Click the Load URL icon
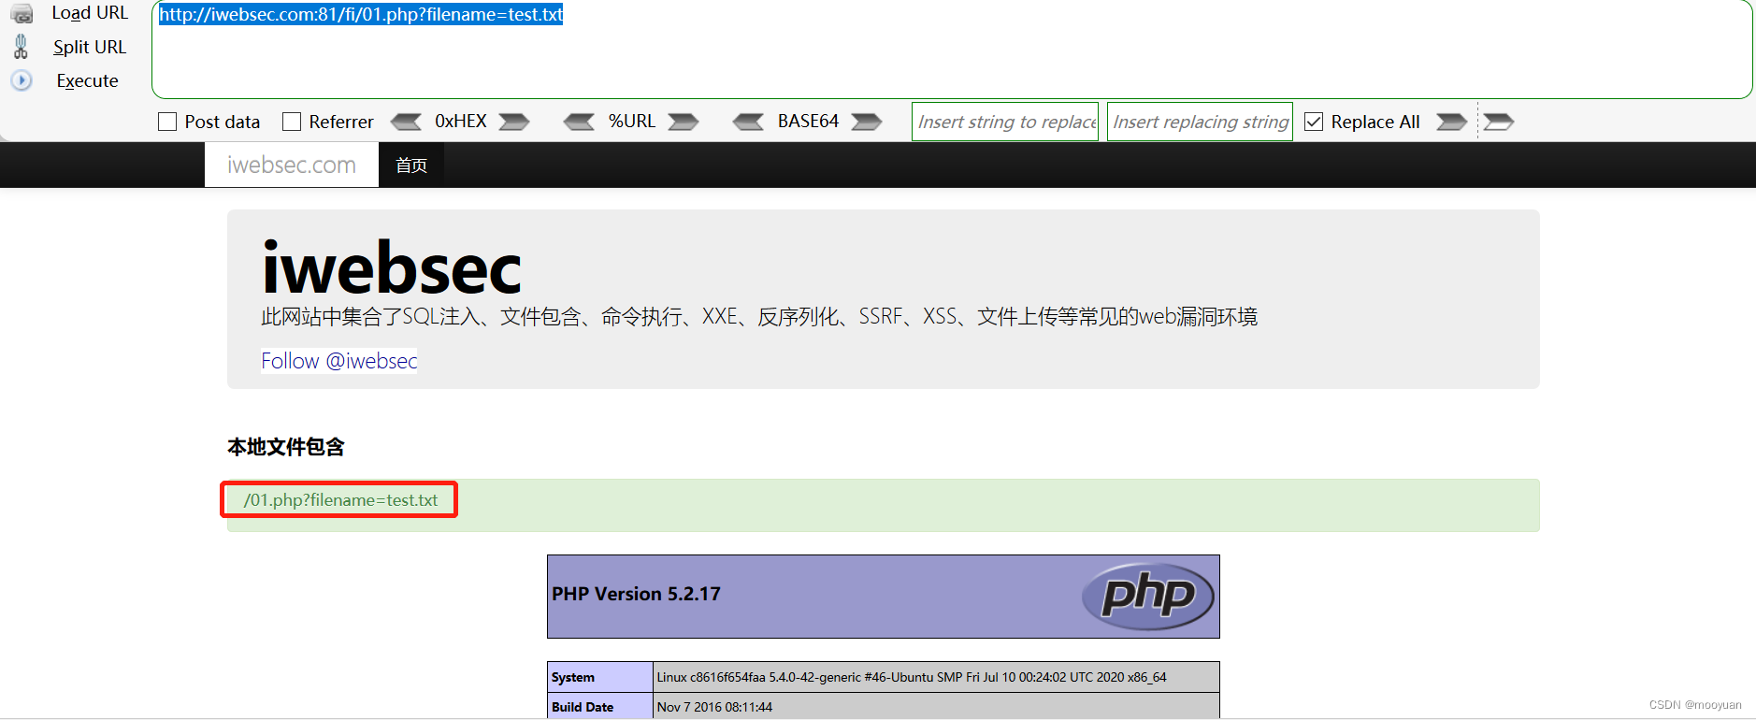The image size is (1756, 720). point(22,13)
